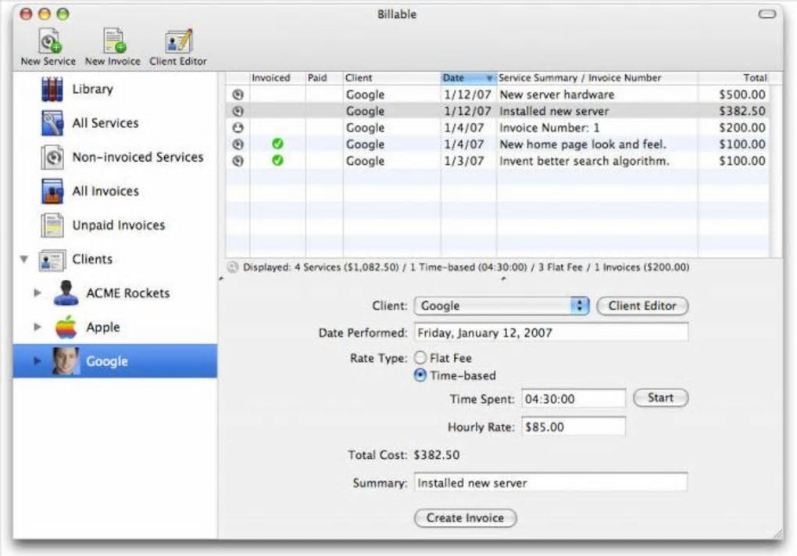
Task: Click service icon on New server hardware row
Action: [x=238, y=95]
